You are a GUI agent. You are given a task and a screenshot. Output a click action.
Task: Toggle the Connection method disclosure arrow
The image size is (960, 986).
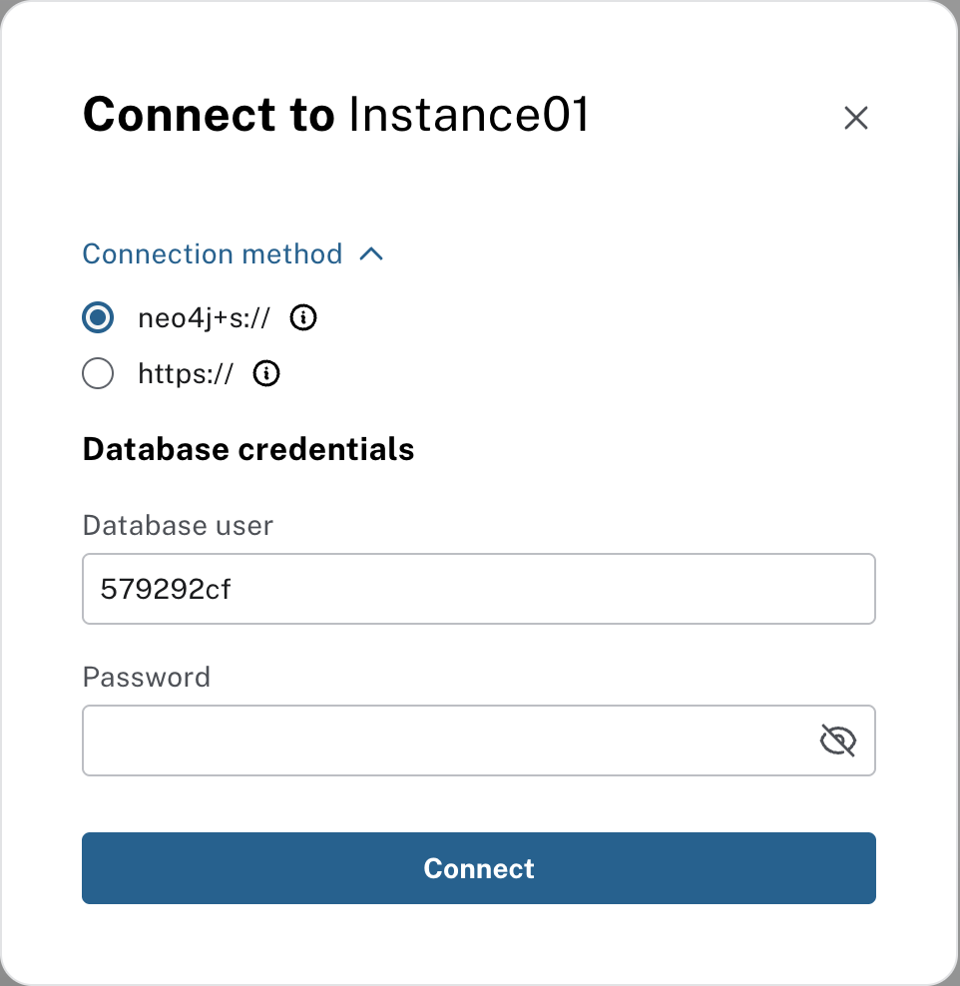pyautogui.click(x=373, y=254)
